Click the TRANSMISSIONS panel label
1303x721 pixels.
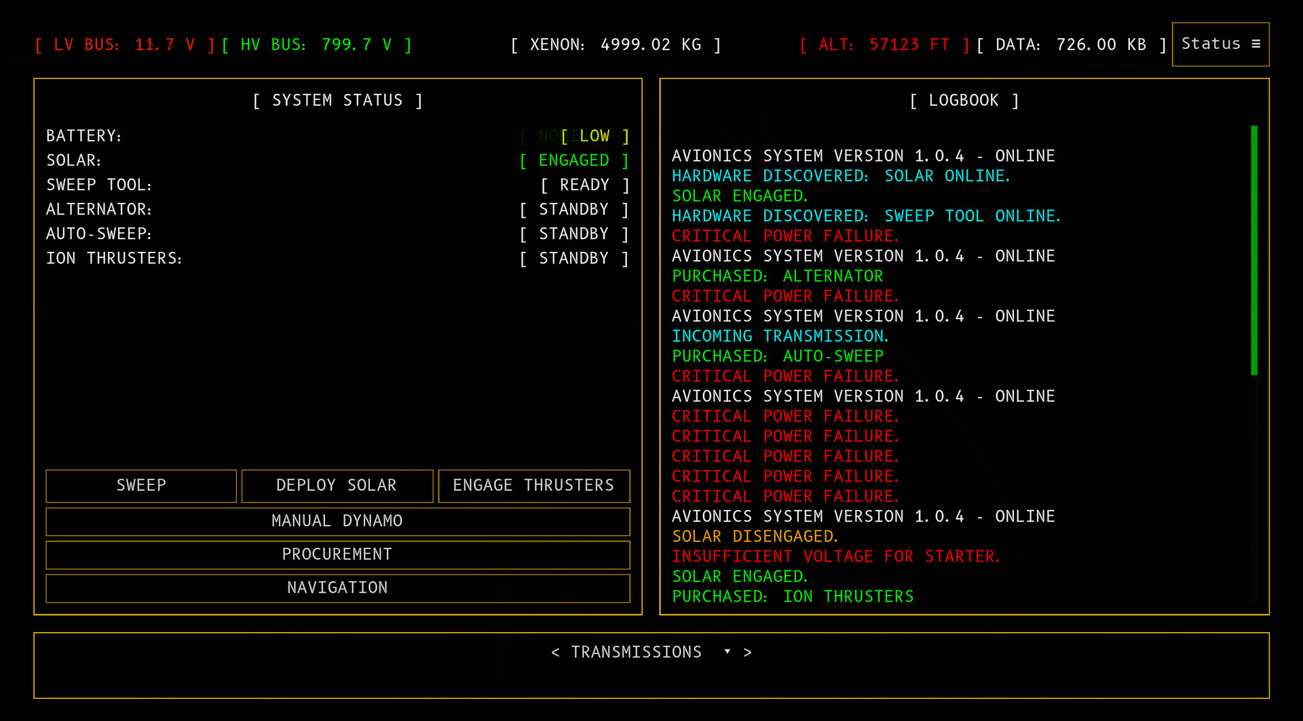pos(636,652)
